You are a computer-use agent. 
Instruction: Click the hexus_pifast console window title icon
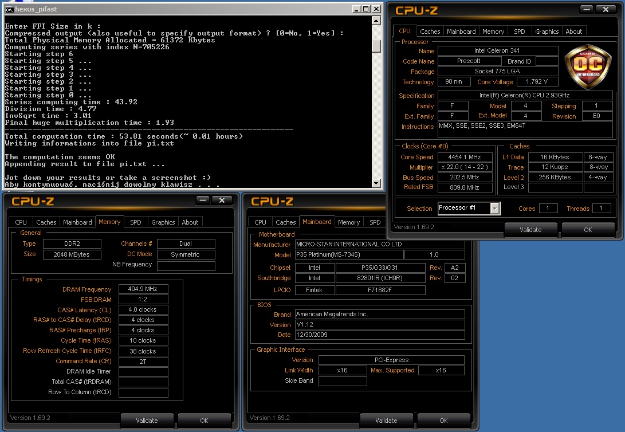[x=9, y=9]
